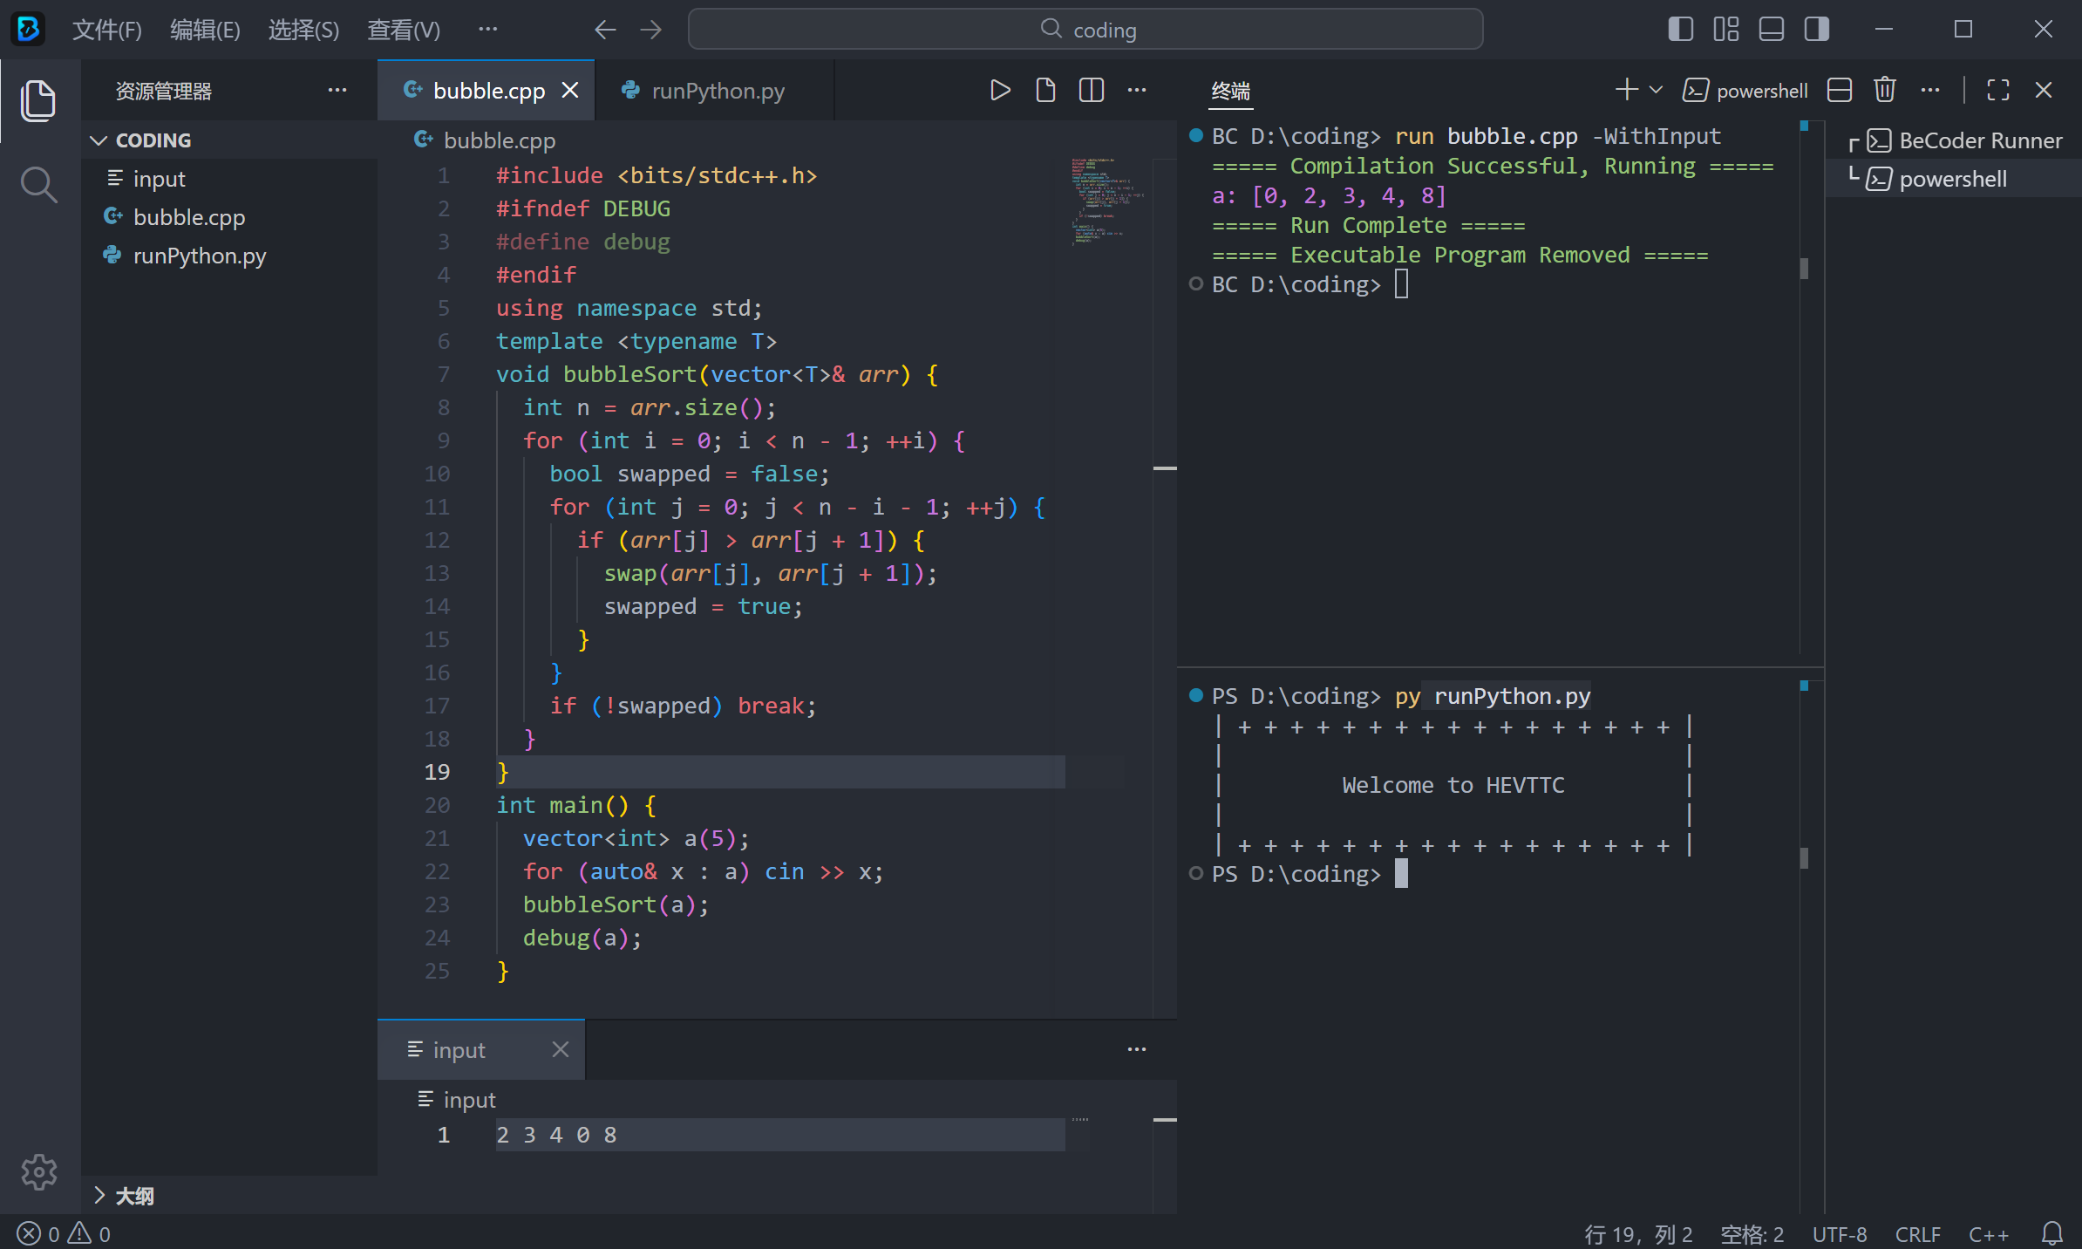The height and width of the screenshot is (1249, 2082).
Task: Click powershell launch profile label
Action: pyautogui.click(x=1745, y=91)
